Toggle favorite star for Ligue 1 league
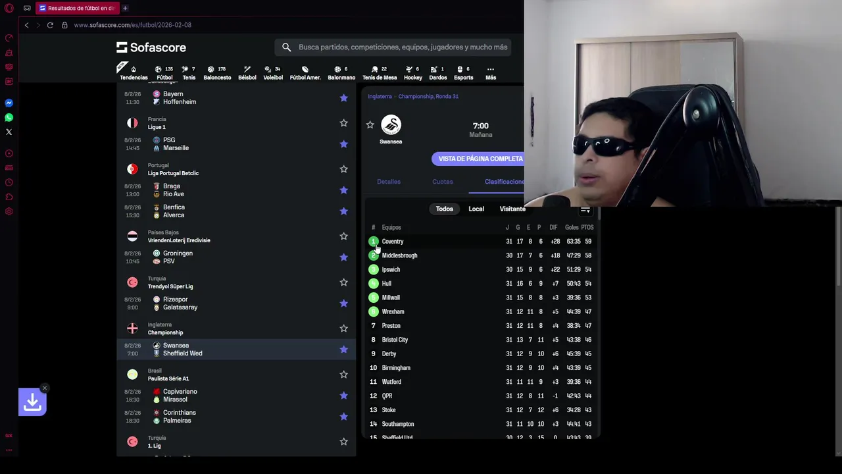The width and height of the screenshot is (842, 474). coord(343,123)
